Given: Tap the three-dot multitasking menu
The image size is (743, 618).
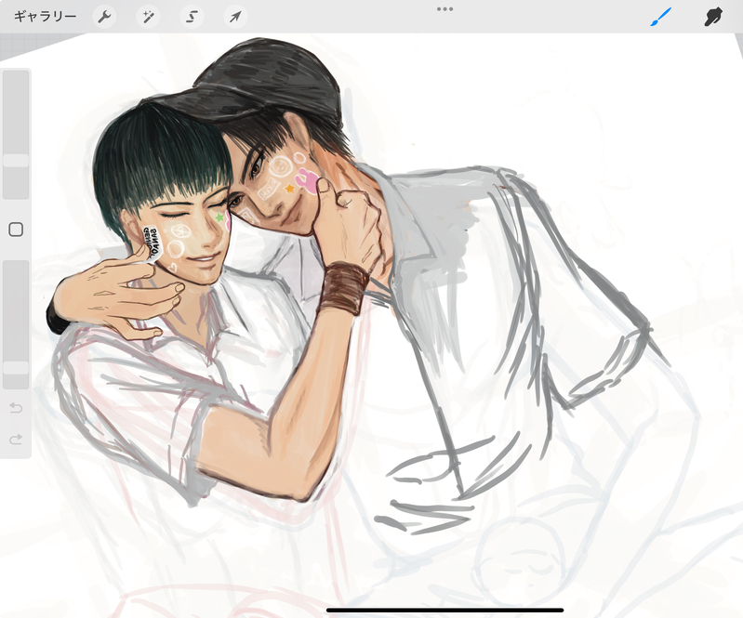Looking at the screenshot, I should click(444, 9).
